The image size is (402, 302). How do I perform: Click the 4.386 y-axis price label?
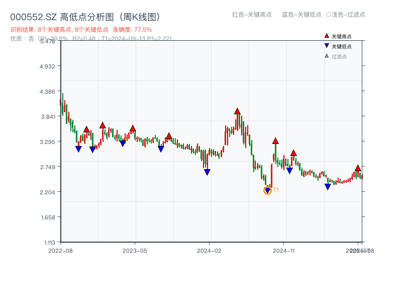click(50, 92)
